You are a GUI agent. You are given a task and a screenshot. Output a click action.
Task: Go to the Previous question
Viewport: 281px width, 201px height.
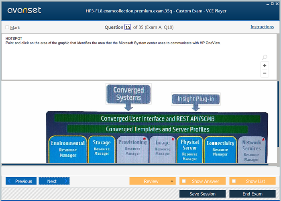[x=21, y=181]
